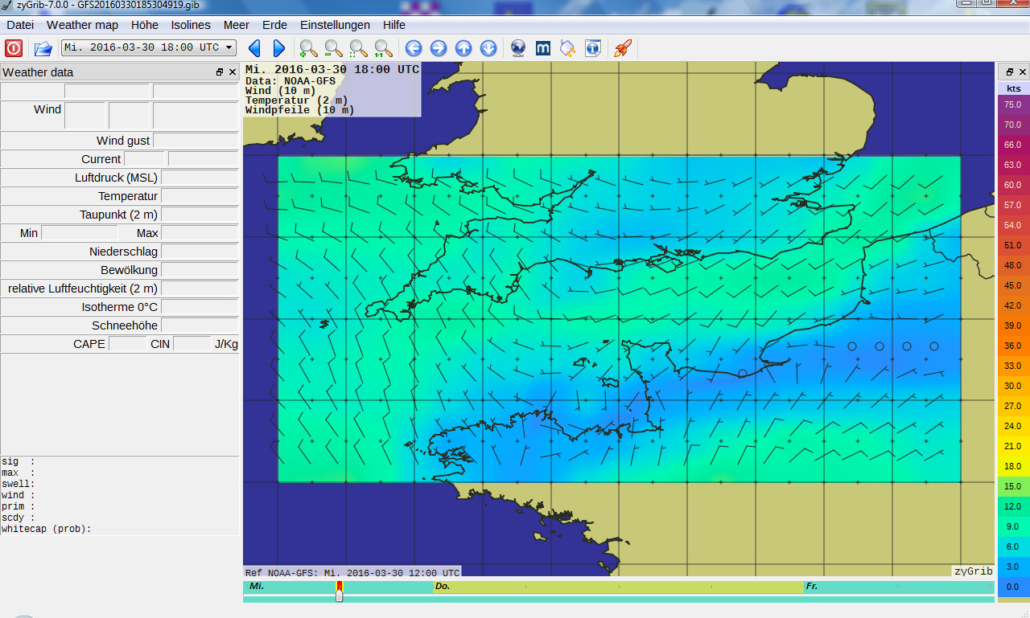Viewport: 1030px width, 618px height.
Task: Advance to next forecast time step
Action: point(279,48)
